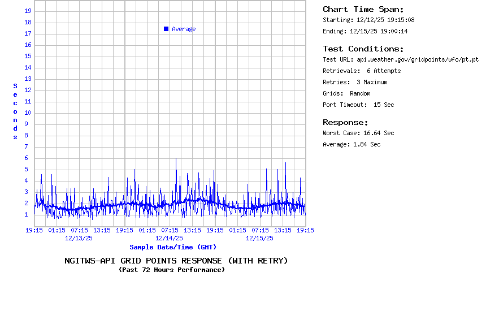Click the Test Conditions heading
This screenshot has height=311, width=486.
click(363, 49)
